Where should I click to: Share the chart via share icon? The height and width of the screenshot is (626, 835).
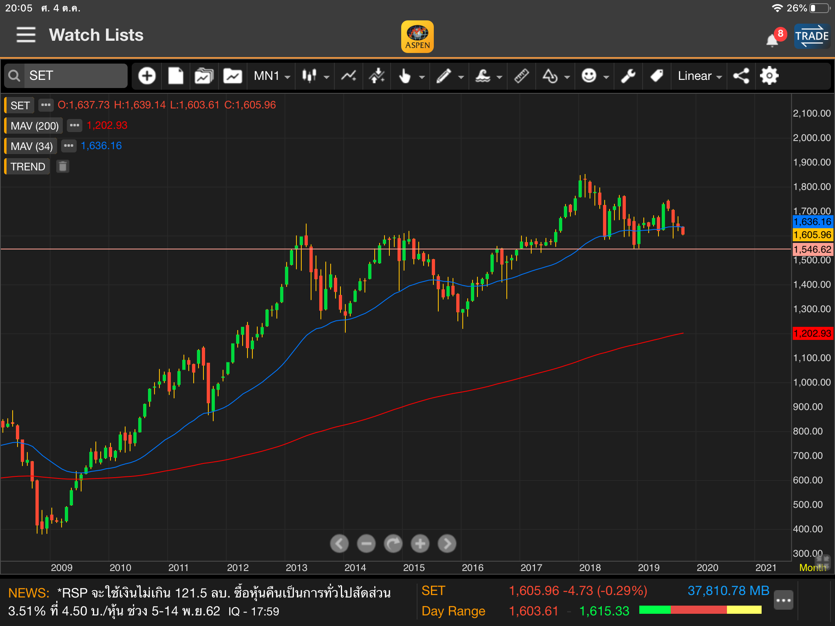tap(741, 76)
